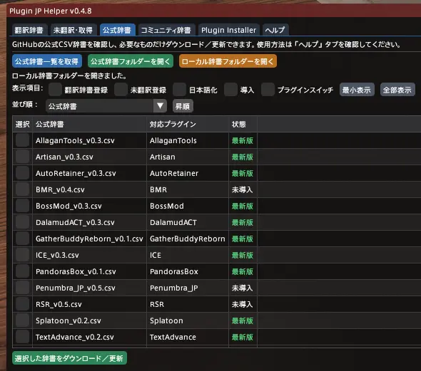Check the AllaganTools_v0.3.csv row checkbox
Viewport: 421px width, 371px height.
22,140
